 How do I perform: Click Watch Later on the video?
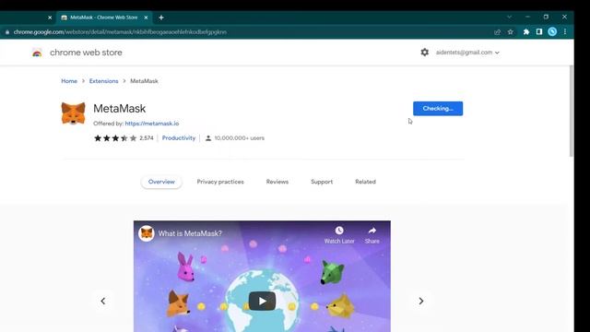coord(339,235)
